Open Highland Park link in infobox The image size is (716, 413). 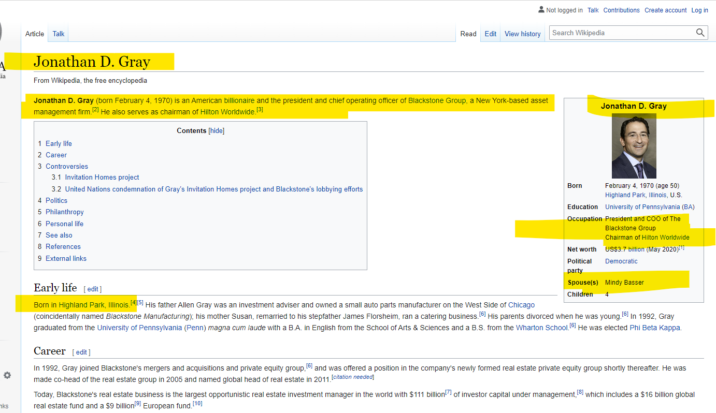point(625,195)
